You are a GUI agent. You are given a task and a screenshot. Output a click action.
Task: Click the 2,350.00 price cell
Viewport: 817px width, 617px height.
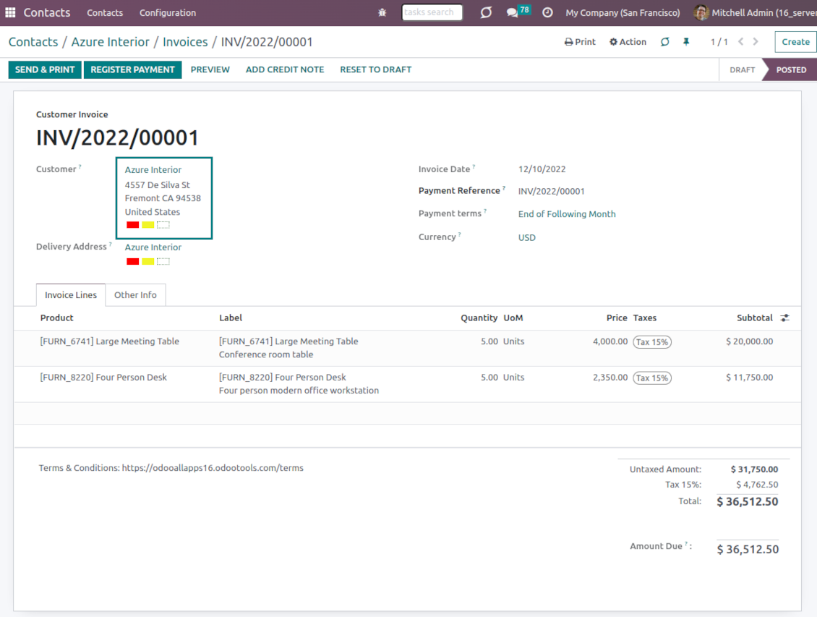pos(610,378)
